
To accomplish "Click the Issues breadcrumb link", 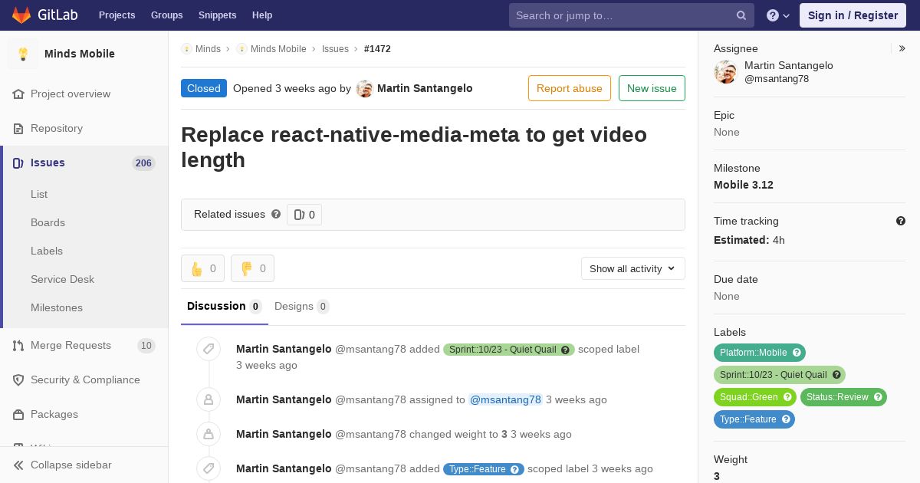I will click(335, 49).
